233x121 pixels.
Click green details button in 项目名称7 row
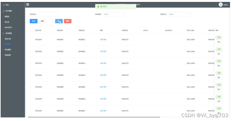pyautogui.click(x=219, y=109)
